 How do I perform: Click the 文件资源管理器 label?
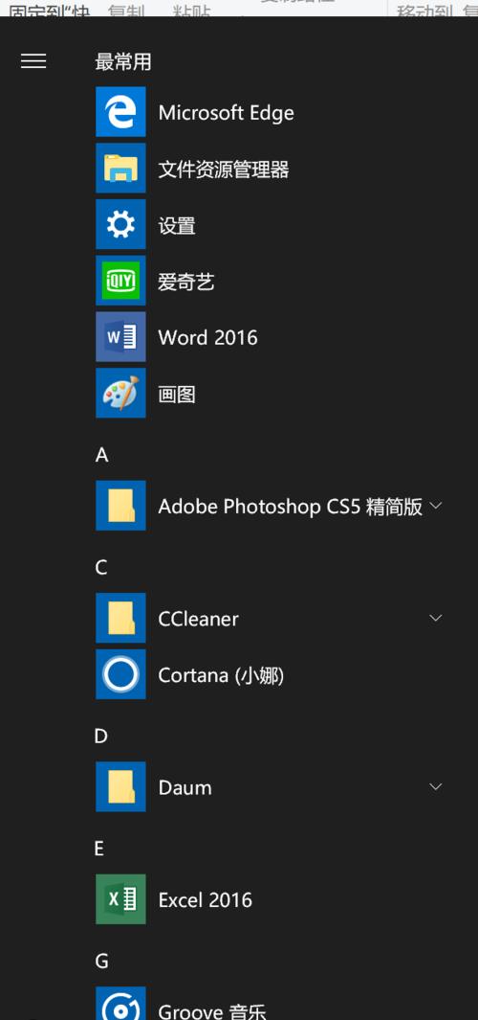pos(224,170)
